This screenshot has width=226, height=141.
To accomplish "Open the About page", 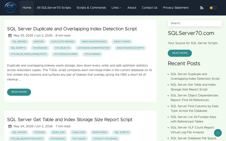I will [132, 8].
